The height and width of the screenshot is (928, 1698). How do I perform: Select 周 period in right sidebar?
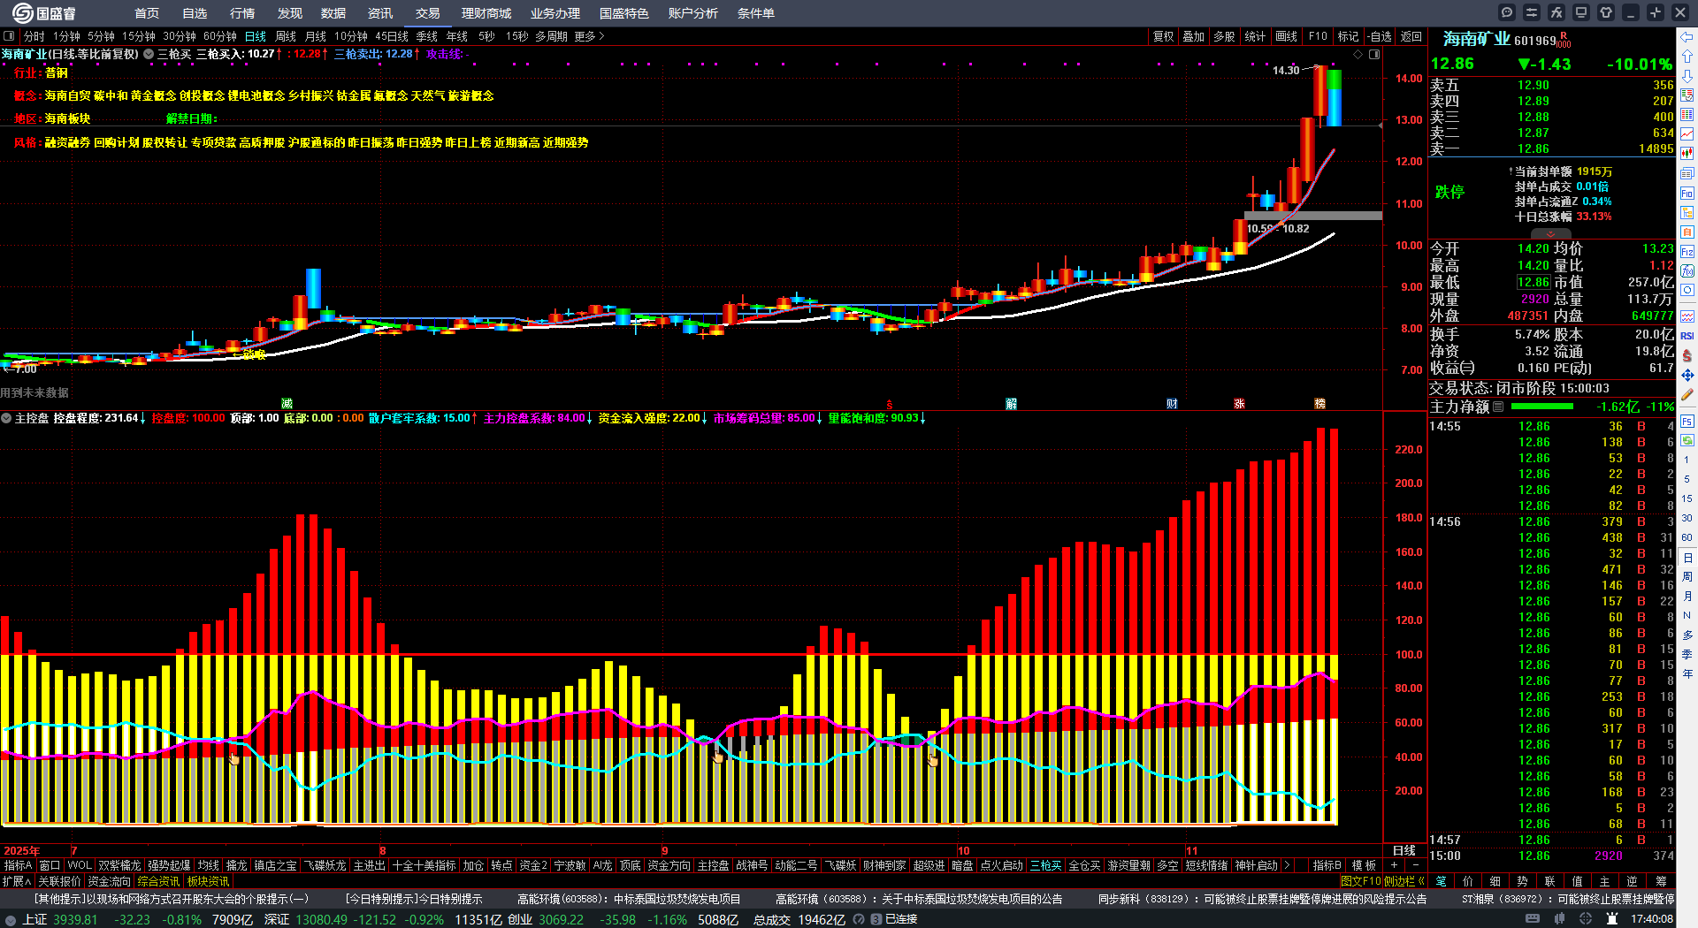tap(1687, 577)
